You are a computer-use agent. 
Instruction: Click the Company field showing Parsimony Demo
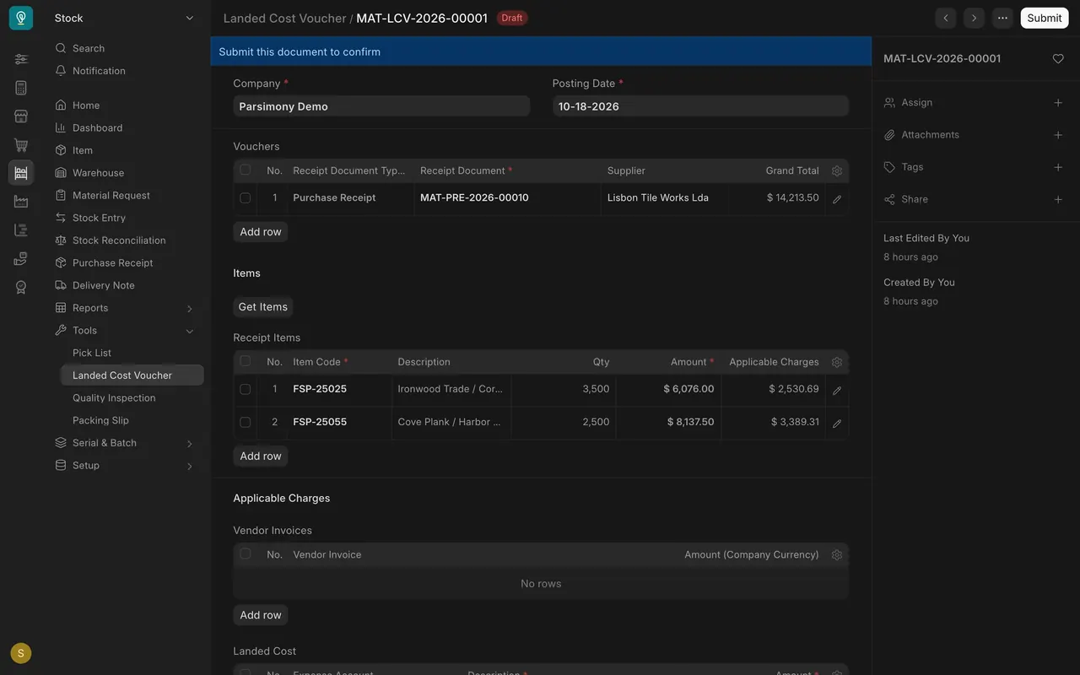point(381,106)
